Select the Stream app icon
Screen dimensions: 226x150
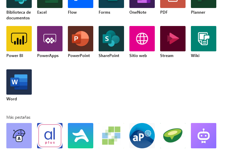tap(173, 39)
